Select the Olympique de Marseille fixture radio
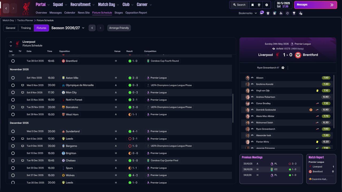 (x=13, y=85)
